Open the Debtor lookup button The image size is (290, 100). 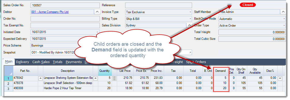point(97,12)
